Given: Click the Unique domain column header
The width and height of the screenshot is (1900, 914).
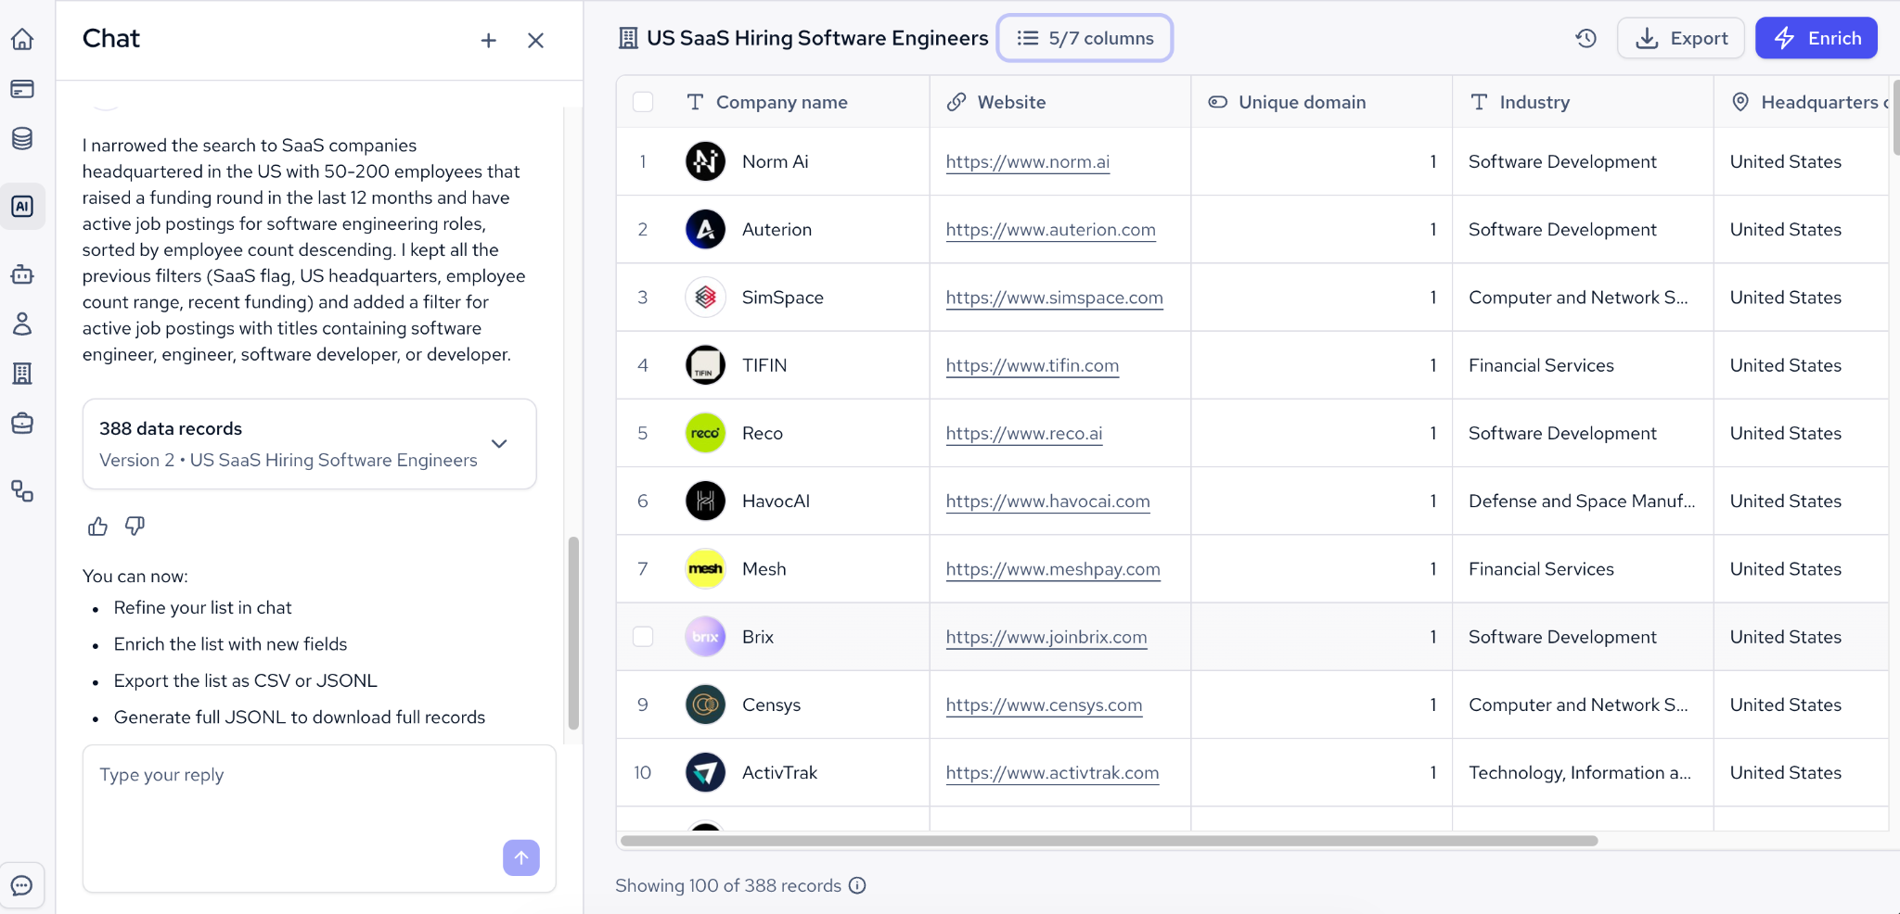Looking at the screenshot, I should [1322, 102].
